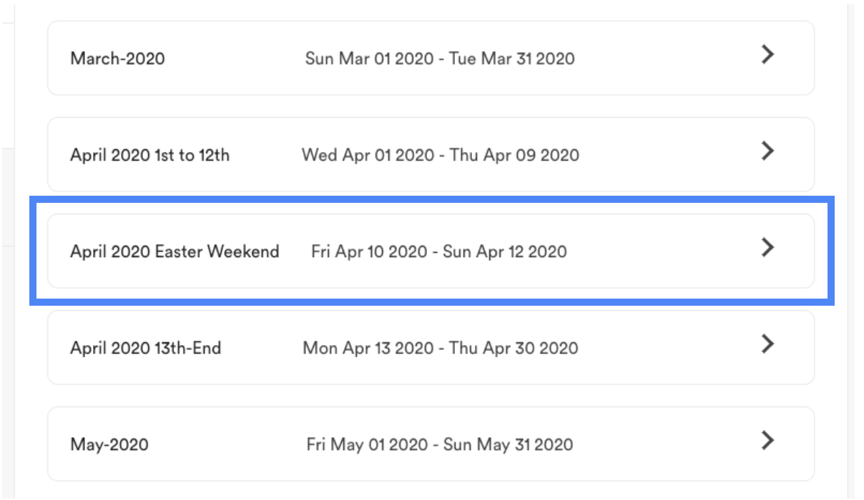The image size is (864, 500).
Task: Click April 2020 Easter Weekend title text
Action: coord(175,251)
